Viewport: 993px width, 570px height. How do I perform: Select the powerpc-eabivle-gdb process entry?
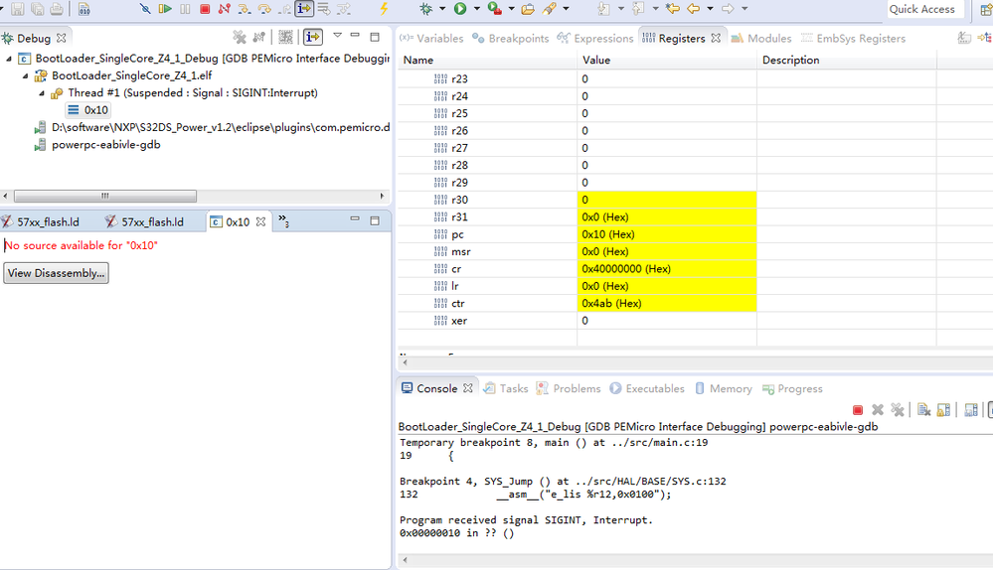[x=105, y=145]
